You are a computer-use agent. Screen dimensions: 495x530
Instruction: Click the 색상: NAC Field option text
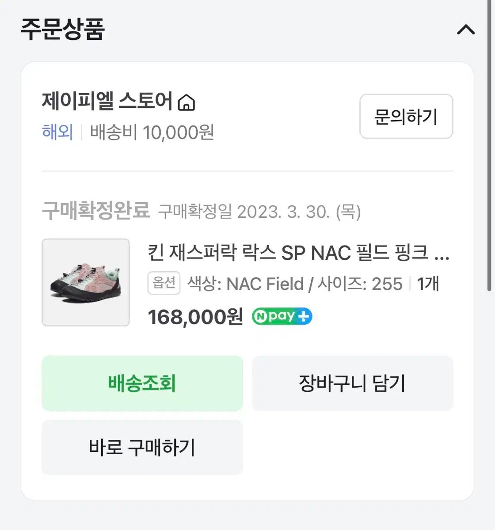tap(246, 284)
